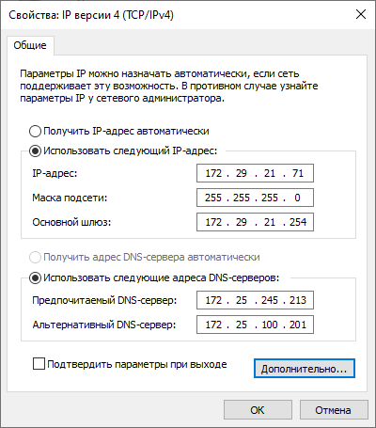Click the 0 octet in Маска подсети
Screen dimensions: 376x428
tap(297, 198)
